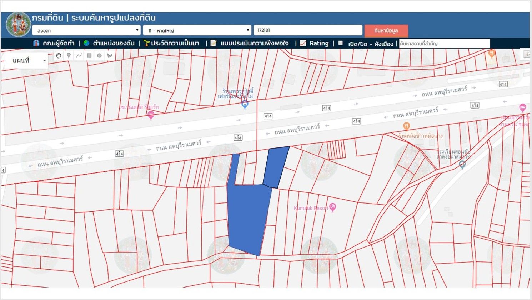Open the คณะผู้จัดทำ menu item

click(54, 43)
